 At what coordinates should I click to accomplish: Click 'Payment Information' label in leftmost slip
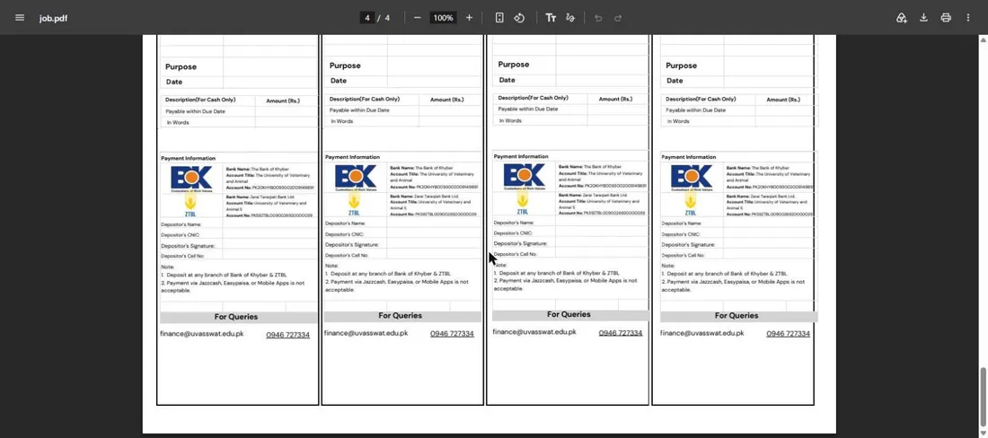pos(188,159)
